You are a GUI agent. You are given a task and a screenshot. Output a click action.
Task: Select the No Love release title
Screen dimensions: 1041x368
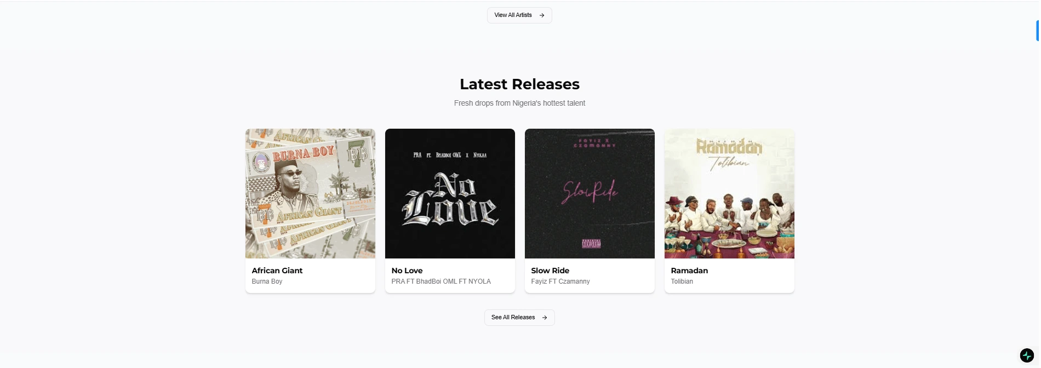tap(407, 271)
